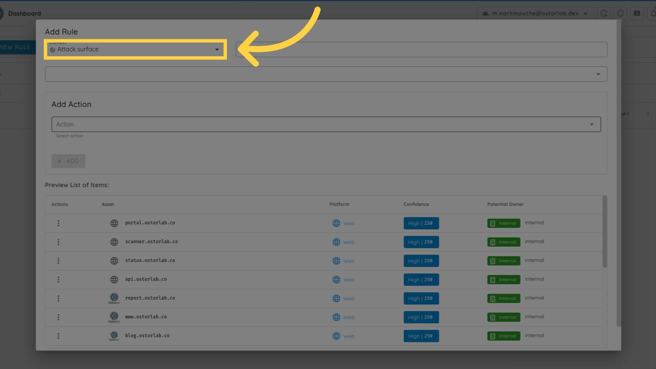Open the Action selection dropdown
The width and height of the screenshot is (656, 369).
coord(326,124)
